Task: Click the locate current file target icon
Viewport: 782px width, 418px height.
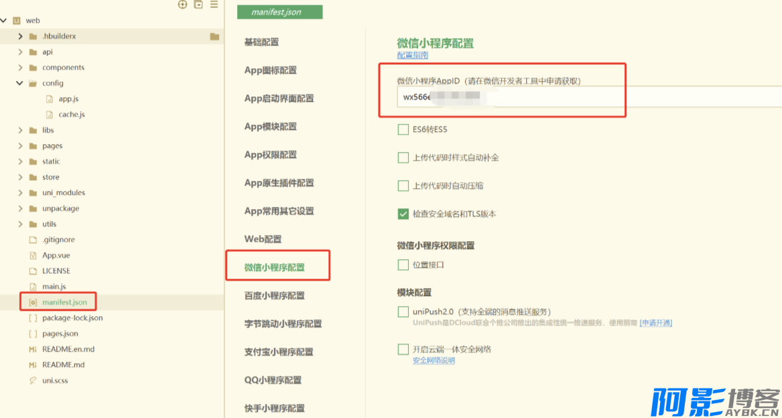Action: pyautogui.click(x=182, y=5)
